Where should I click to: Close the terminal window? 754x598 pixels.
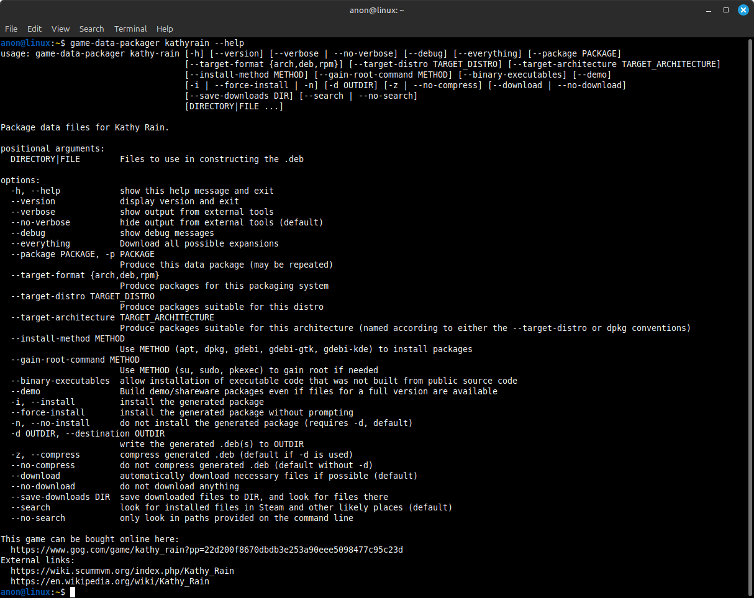(743, 10)
